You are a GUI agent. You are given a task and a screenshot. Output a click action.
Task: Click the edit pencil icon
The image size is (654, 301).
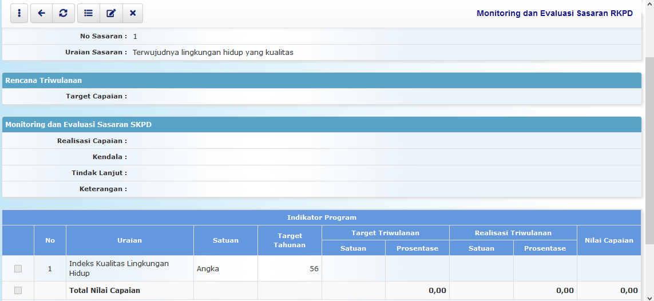[x=111, y=13]
